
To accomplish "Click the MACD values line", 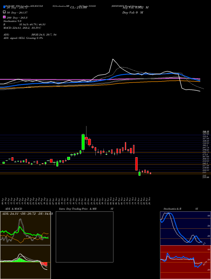I will 22,28.
